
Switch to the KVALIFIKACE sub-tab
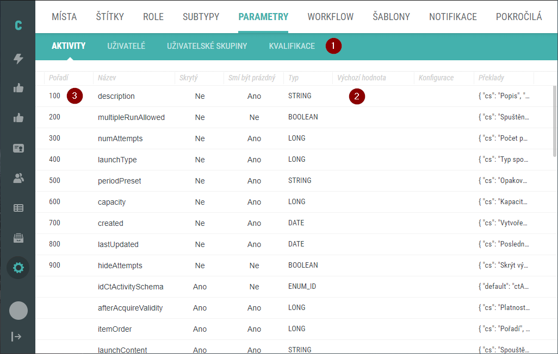coord(292,46)
